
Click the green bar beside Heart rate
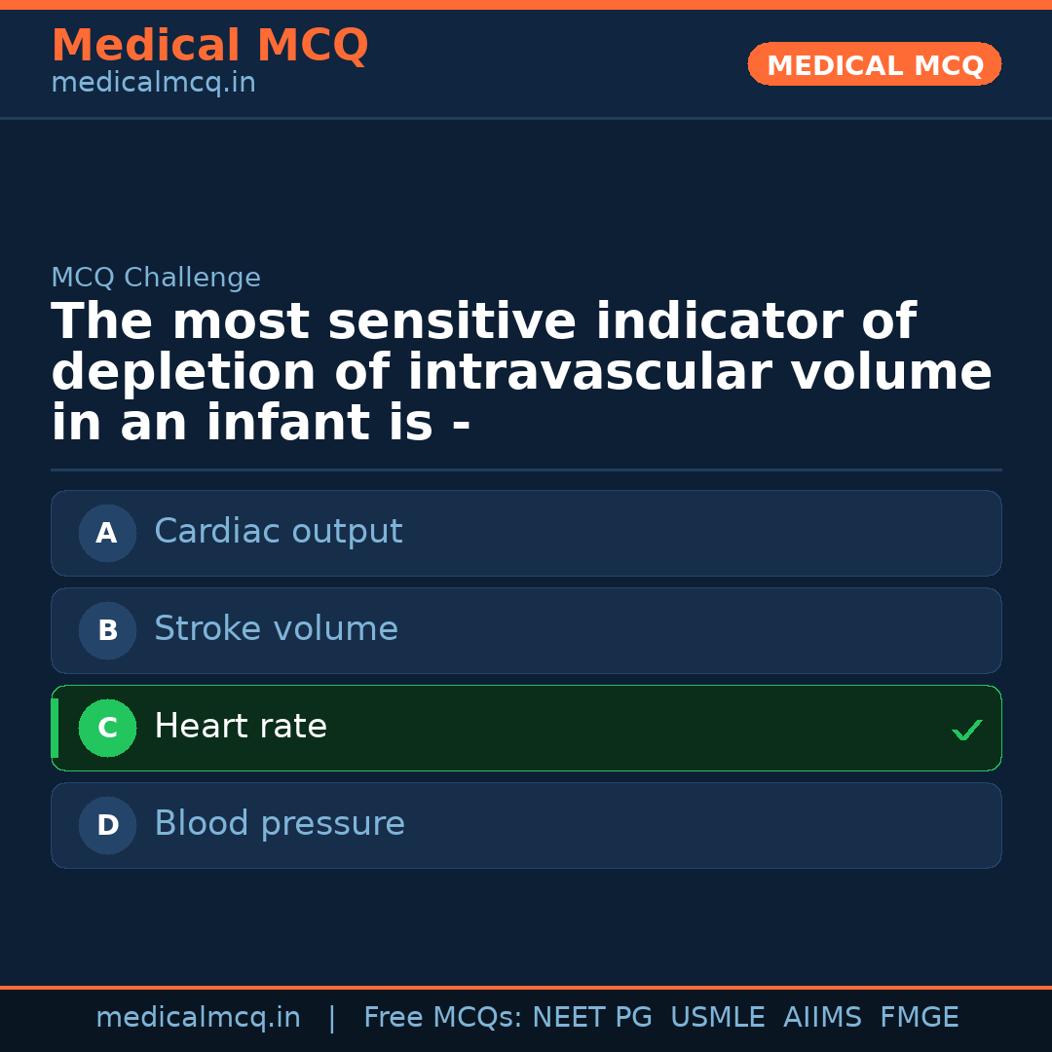point(55,728)
